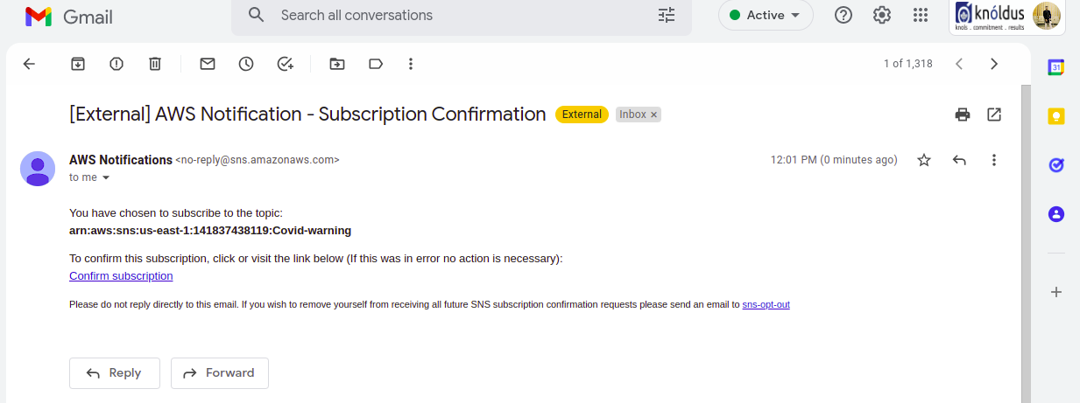The image size is (1080, 403).
Task: Open message More options menu
Action: click(x=994, y=160)
